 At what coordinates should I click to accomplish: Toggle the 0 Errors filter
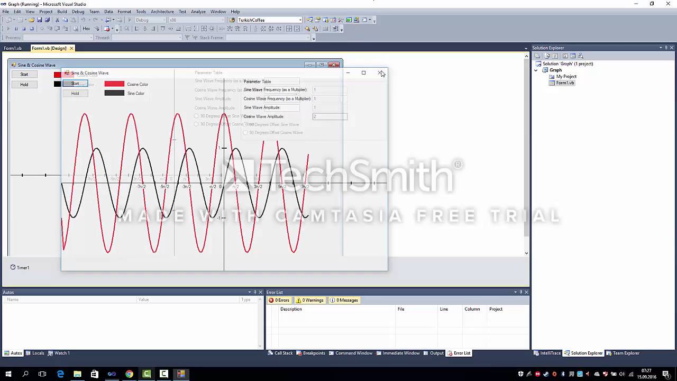(x=279, y=300)
